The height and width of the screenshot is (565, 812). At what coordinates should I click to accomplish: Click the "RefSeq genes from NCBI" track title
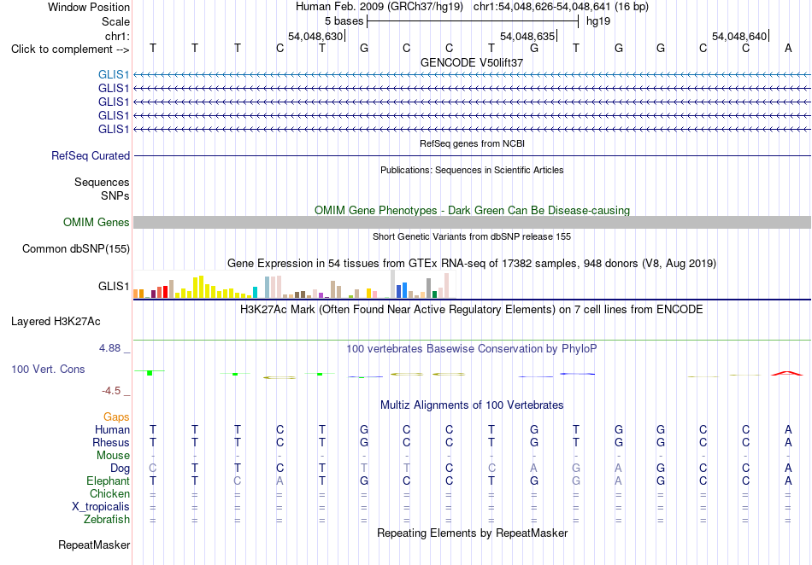tap(472, 143)
